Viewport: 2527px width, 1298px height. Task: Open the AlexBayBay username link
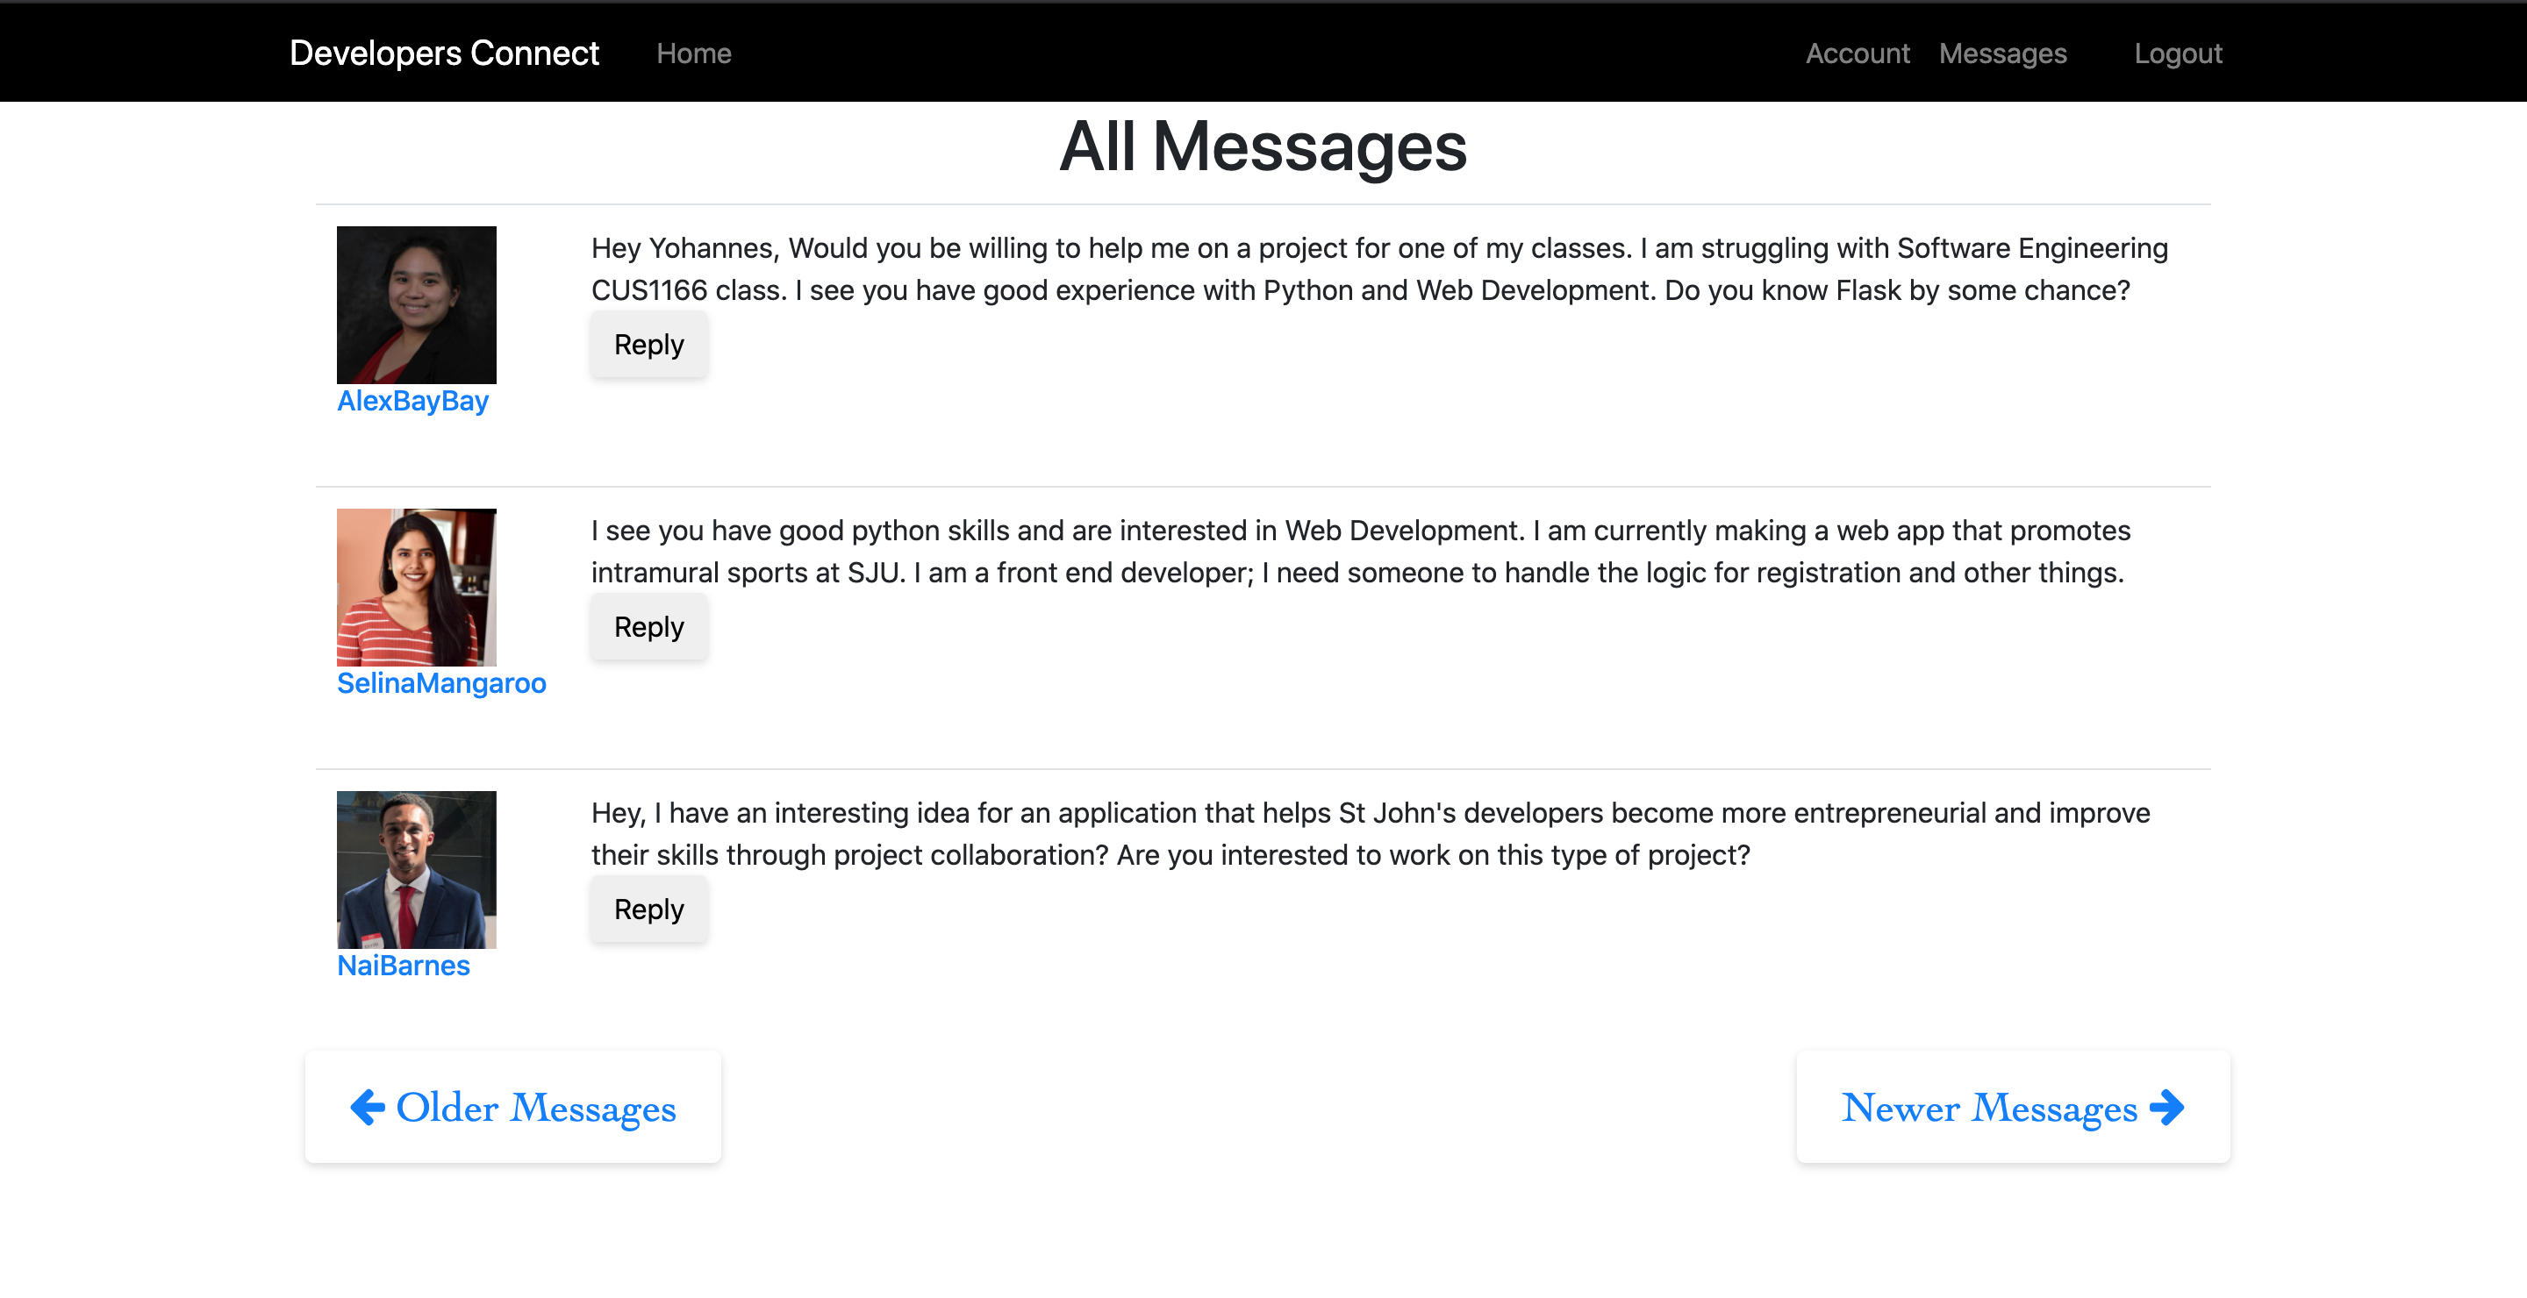click(412, 401)
